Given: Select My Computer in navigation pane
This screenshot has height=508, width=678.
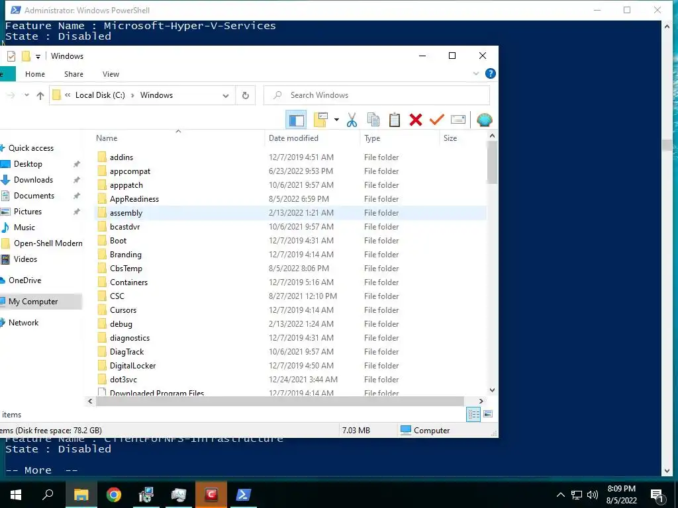Looking at the screenshot, I should (33, 302).
